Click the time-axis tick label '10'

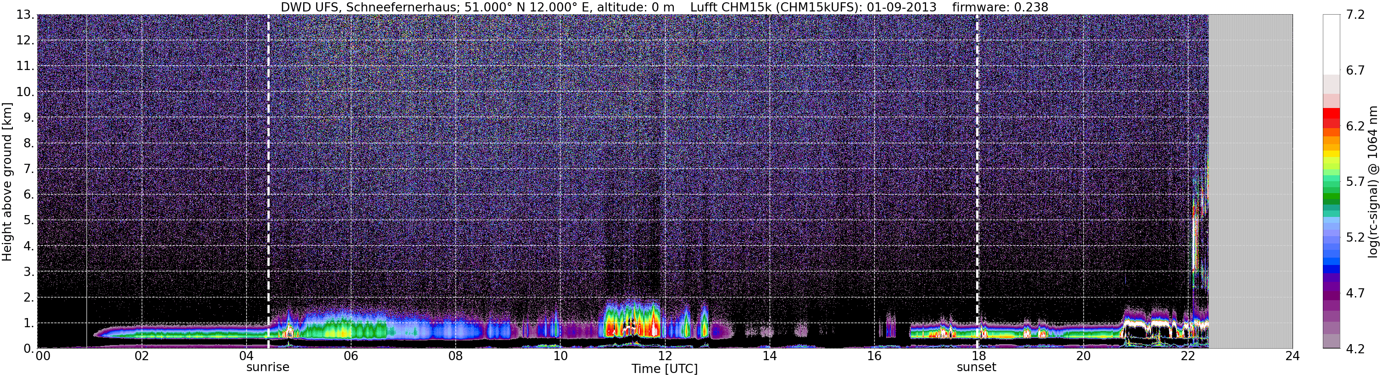coord(560,356)
